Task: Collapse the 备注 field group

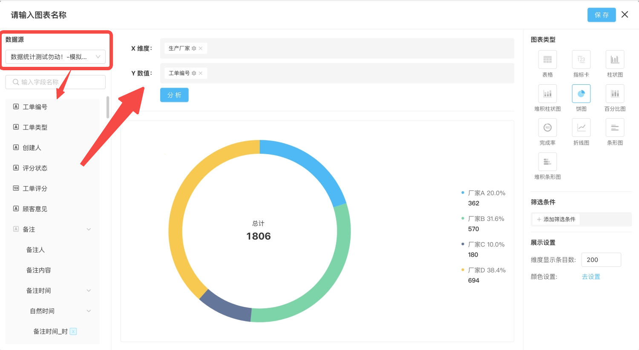Action: click(89, 230)
